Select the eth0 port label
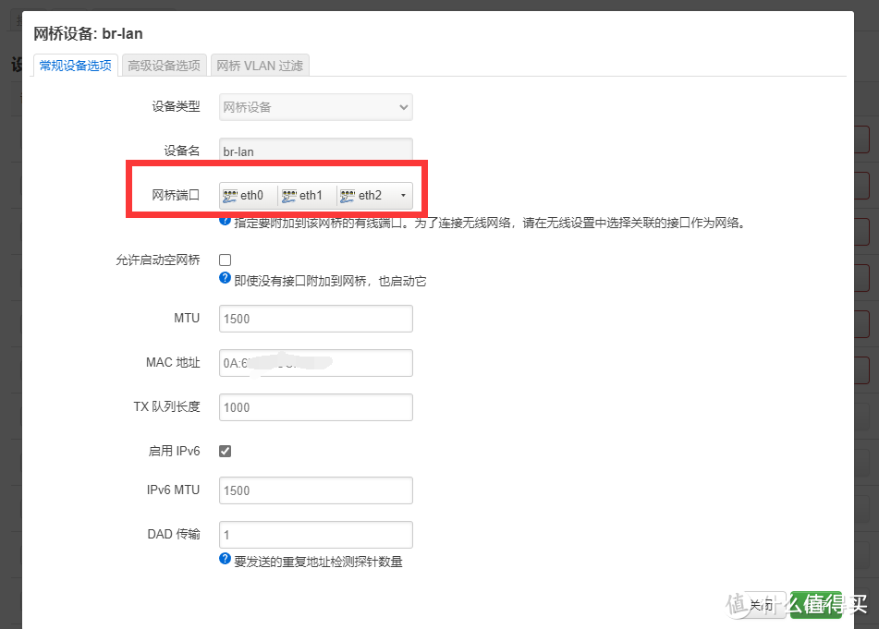The height and width of the screenshot is (629, 879). 251,196
